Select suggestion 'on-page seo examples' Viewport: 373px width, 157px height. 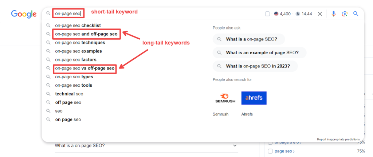coord(79,51)
